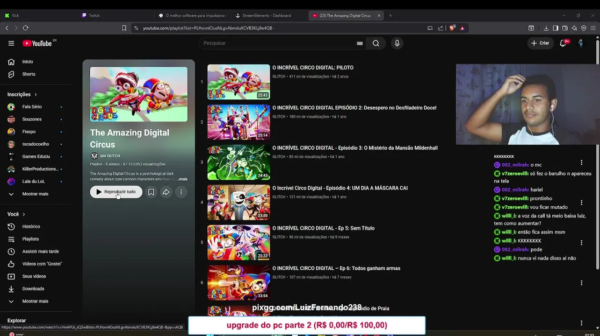Bookmark this page in the browser toolbar

[124, 28]
